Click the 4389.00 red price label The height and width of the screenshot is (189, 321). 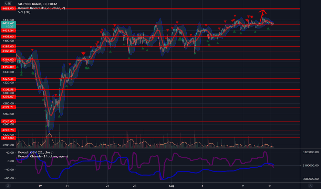click(8, 46)
